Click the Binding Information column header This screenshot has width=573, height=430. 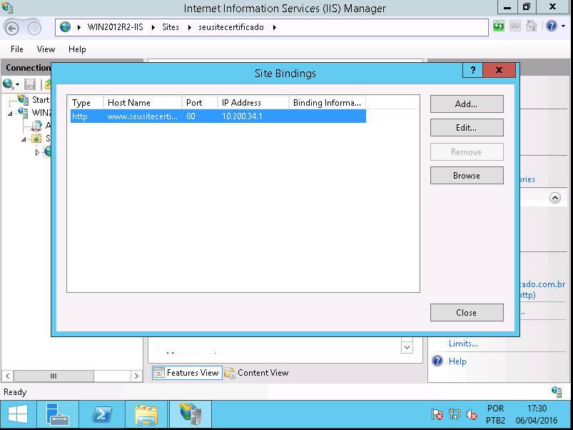tap(327, 103)
